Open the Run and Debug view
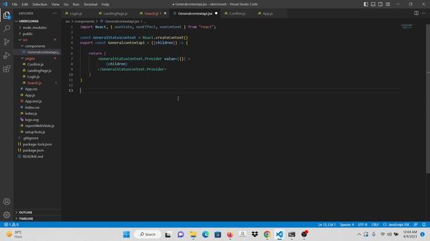The height and width of the screenshot is (241, 430). pos(7,55)
